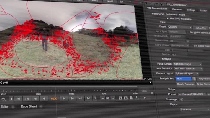Expand the double-chevron beside the timeline

[152, 93]
